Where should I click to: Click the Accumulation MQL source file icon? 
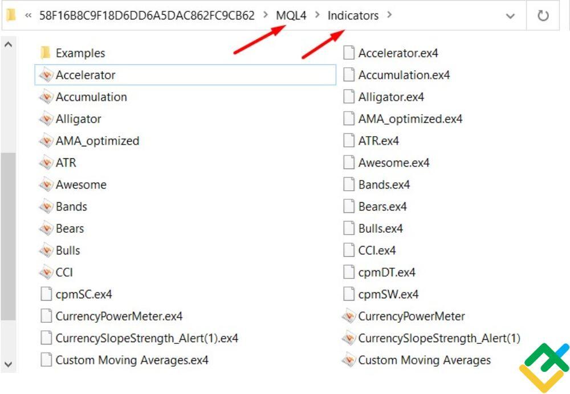pos(46,97)
